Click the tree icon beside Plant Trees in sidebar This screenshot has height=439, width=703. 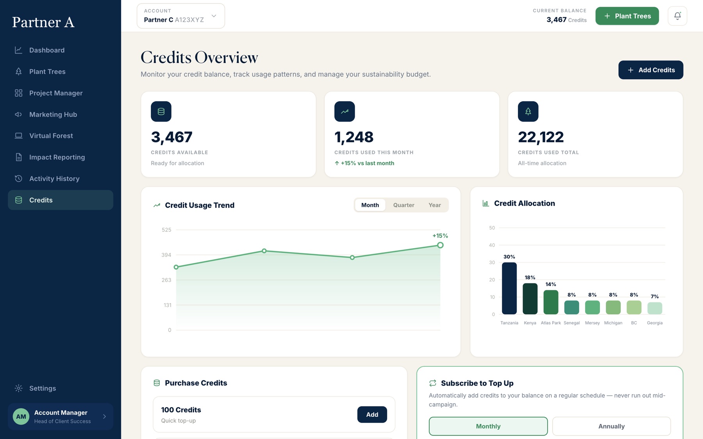pos(18,71)
